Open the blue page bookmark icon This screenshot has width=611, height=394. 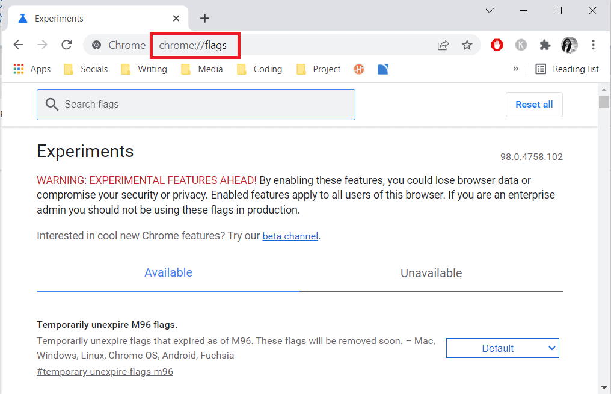click(x=382, y=69)
